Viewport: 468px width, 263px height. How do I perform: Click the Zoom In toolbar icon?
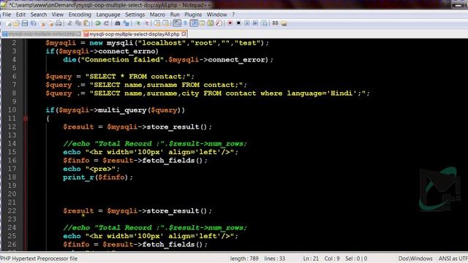click(x=138, y=23)
